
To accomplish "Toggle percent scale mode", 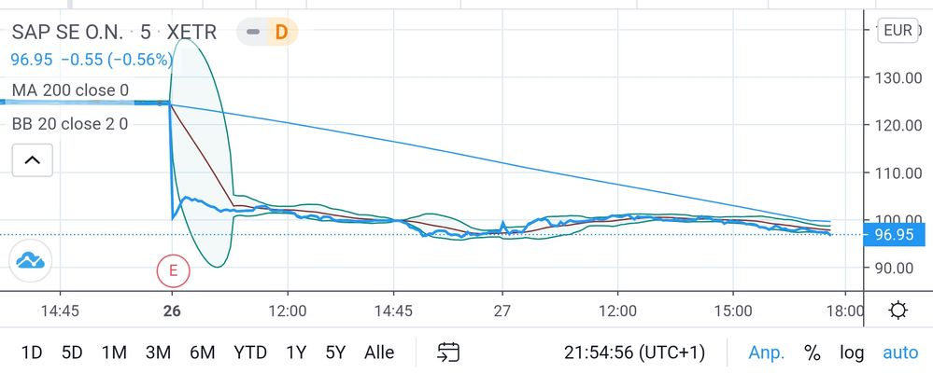I will click(x=812, y=352).
